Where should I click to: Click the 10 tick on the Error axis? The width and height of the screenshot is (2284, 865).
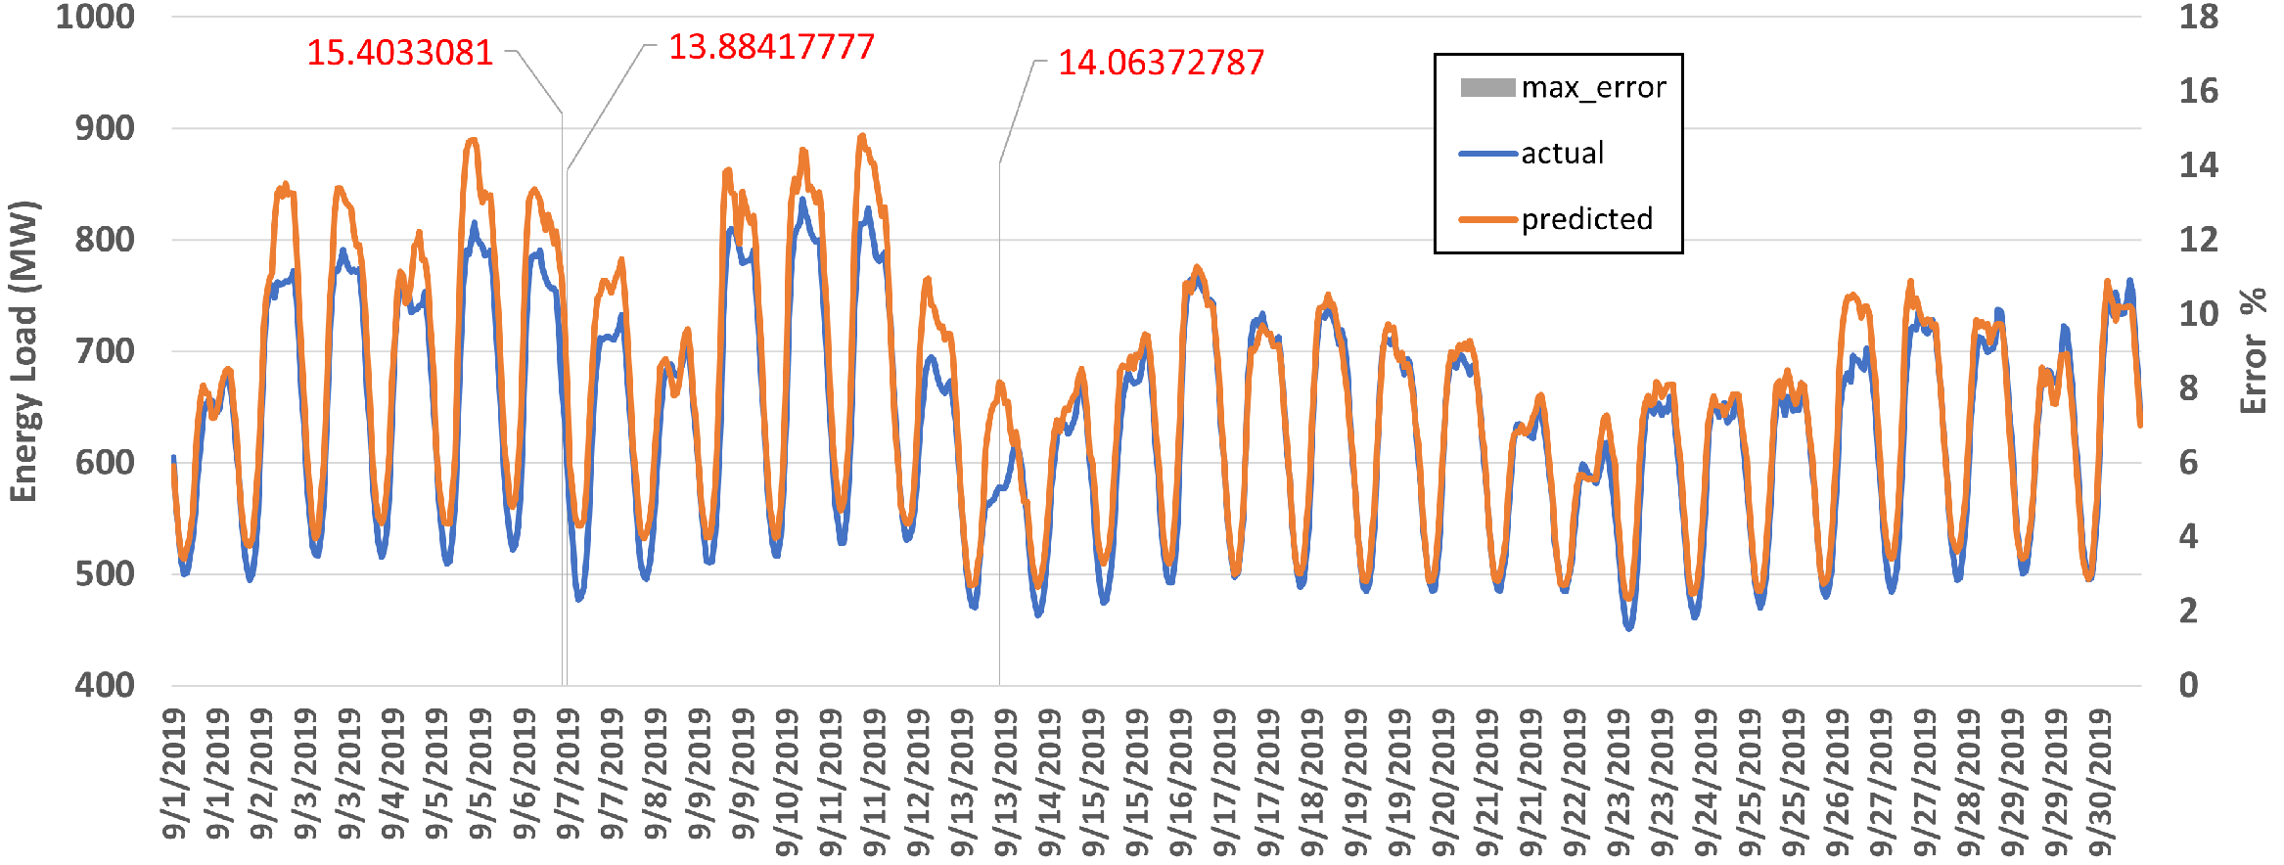(2198, 314)
